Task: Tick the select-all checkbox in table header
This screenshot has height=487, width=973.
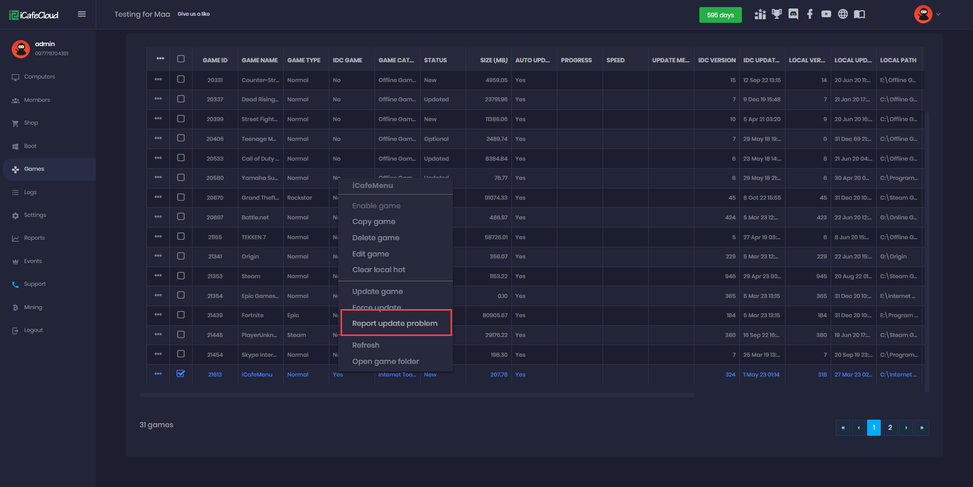Action: pos(181,59)
